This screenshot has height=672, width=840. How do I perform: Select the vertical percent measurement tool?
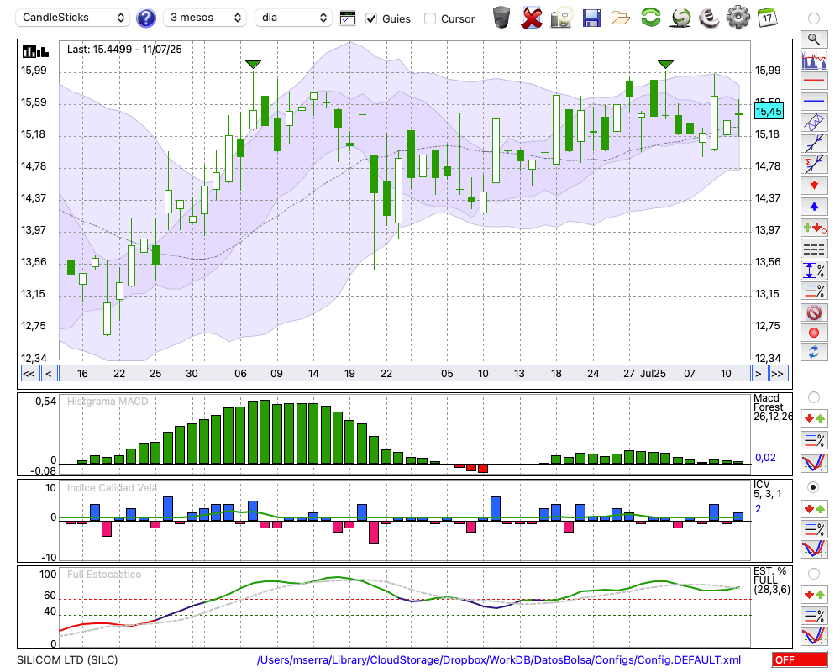tap(814, 270)
